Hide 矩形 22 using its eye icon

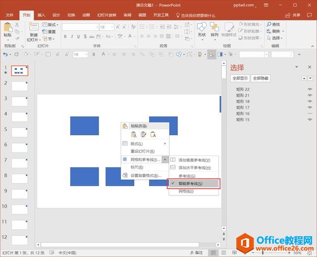pyautogui.click(x=310, y=89)
